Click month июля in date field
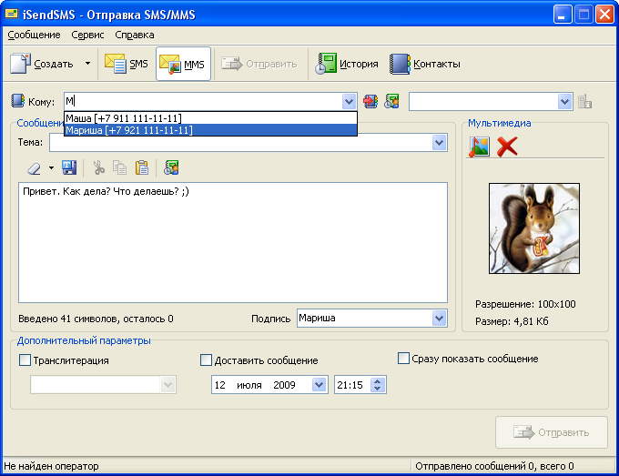The height and width of the screenshot is (476, 619). click(x=249, y=385)
